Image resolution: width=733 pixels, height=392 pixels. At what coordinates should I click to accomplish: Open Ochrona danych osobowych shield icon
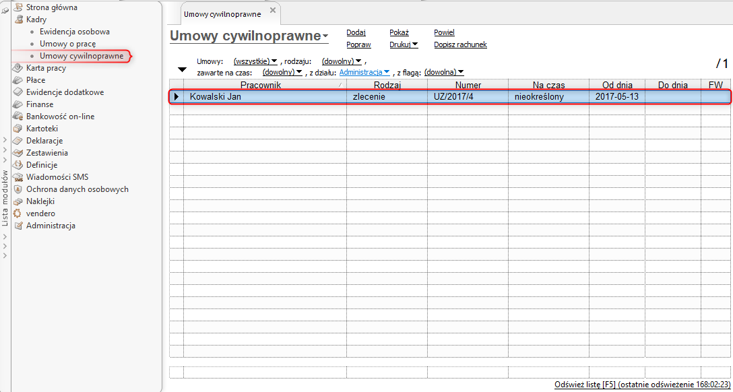[19, 190]
